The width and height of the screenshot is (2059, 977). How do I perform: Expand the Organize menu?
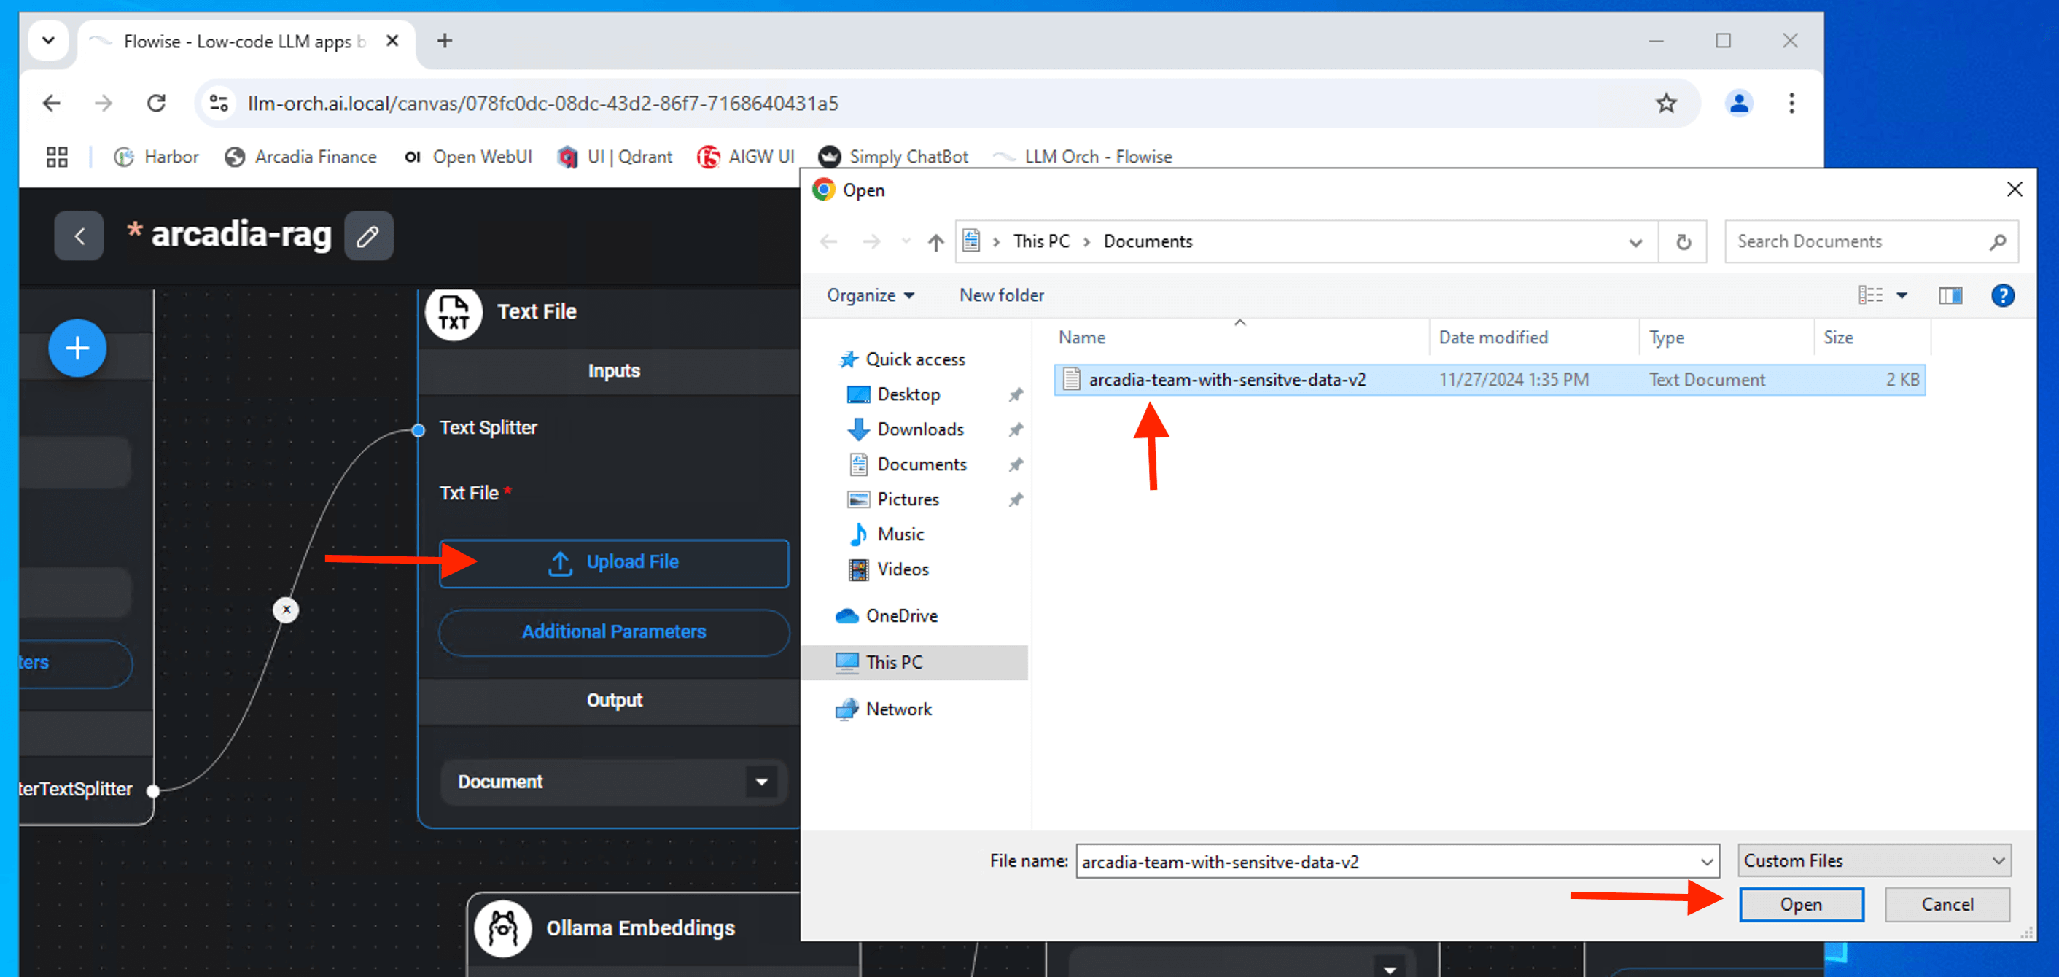(870, 296)
